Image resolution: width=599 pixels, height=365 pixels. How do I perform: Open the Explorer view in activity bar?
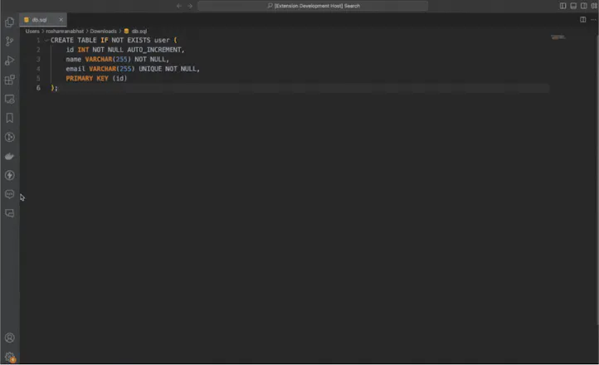coord(10,22)
